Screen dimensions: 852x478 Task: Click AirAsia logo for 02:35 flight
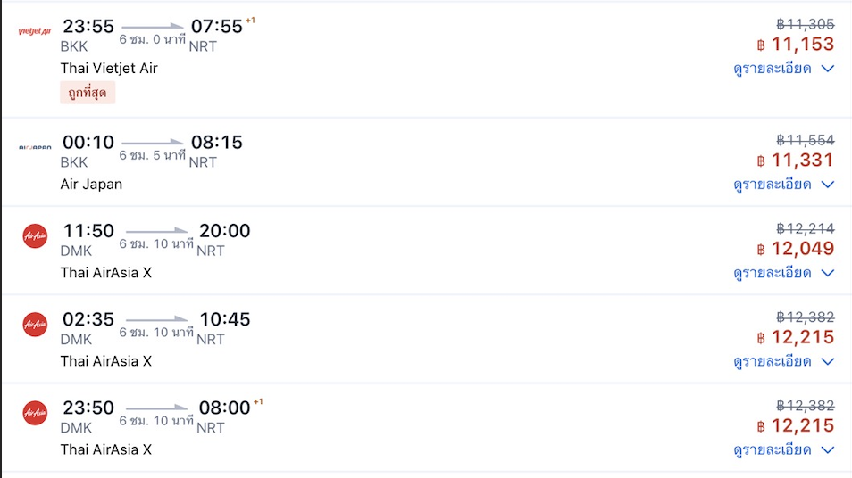(x=35, y=325)
